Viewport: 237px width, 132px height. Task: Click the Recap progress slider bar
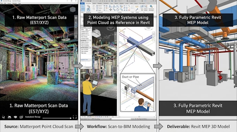tap(57, 118)
